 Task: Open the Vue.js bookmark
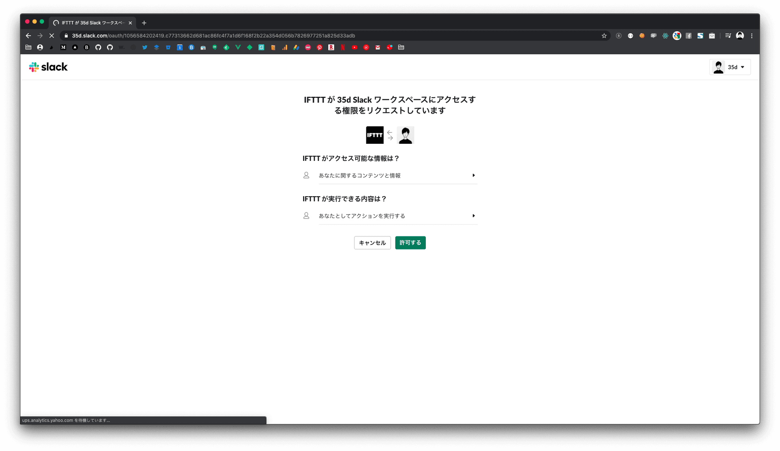(238, 48)
